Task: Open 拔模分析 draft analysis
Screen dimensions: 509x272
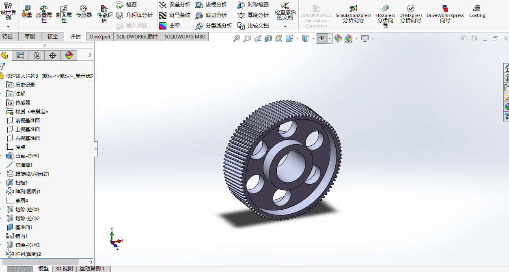Action: [211, 4]
